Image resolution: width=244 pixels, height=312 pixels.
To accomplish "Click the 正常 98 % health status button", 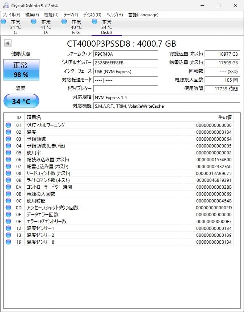I will point(21,70).
